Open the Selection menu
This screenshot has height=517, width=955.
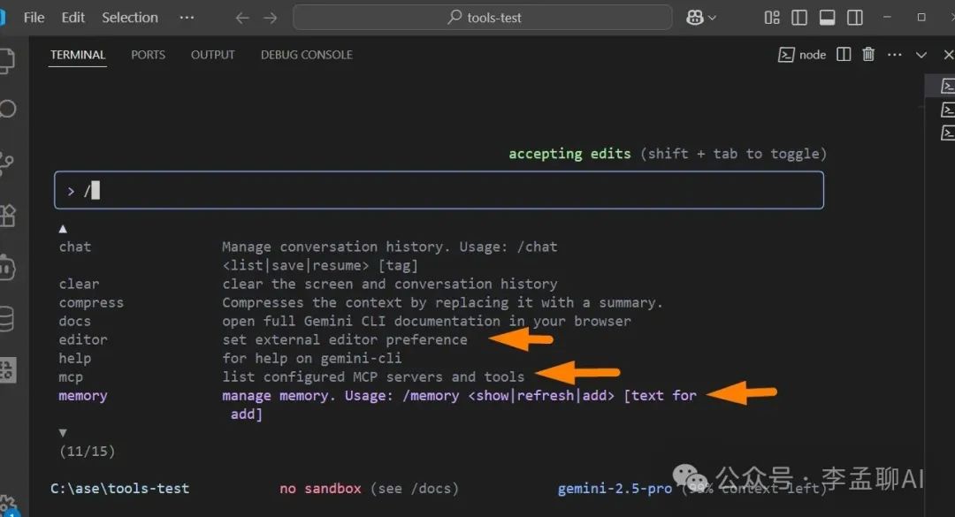[x=130, y=18]
